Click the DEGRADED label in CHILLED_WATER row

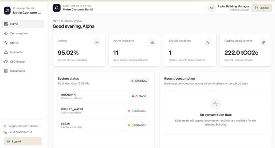(139, 111)
